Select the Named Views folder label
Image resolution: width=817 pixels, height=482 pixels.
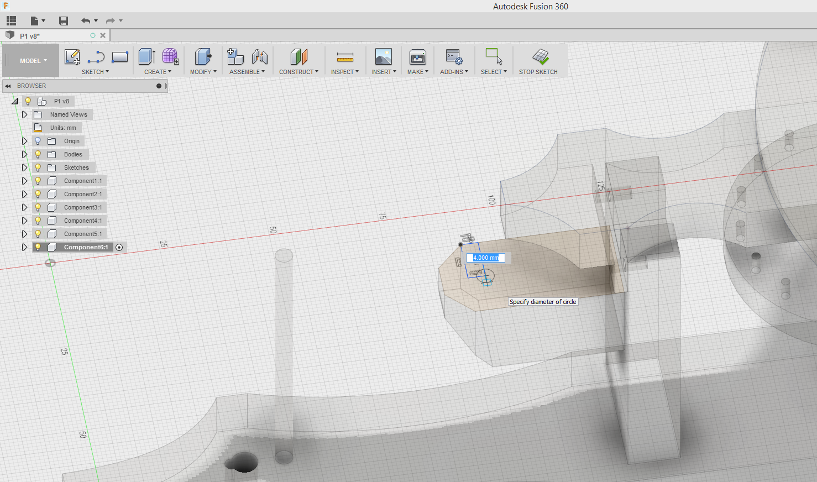(x=69, y=114)
